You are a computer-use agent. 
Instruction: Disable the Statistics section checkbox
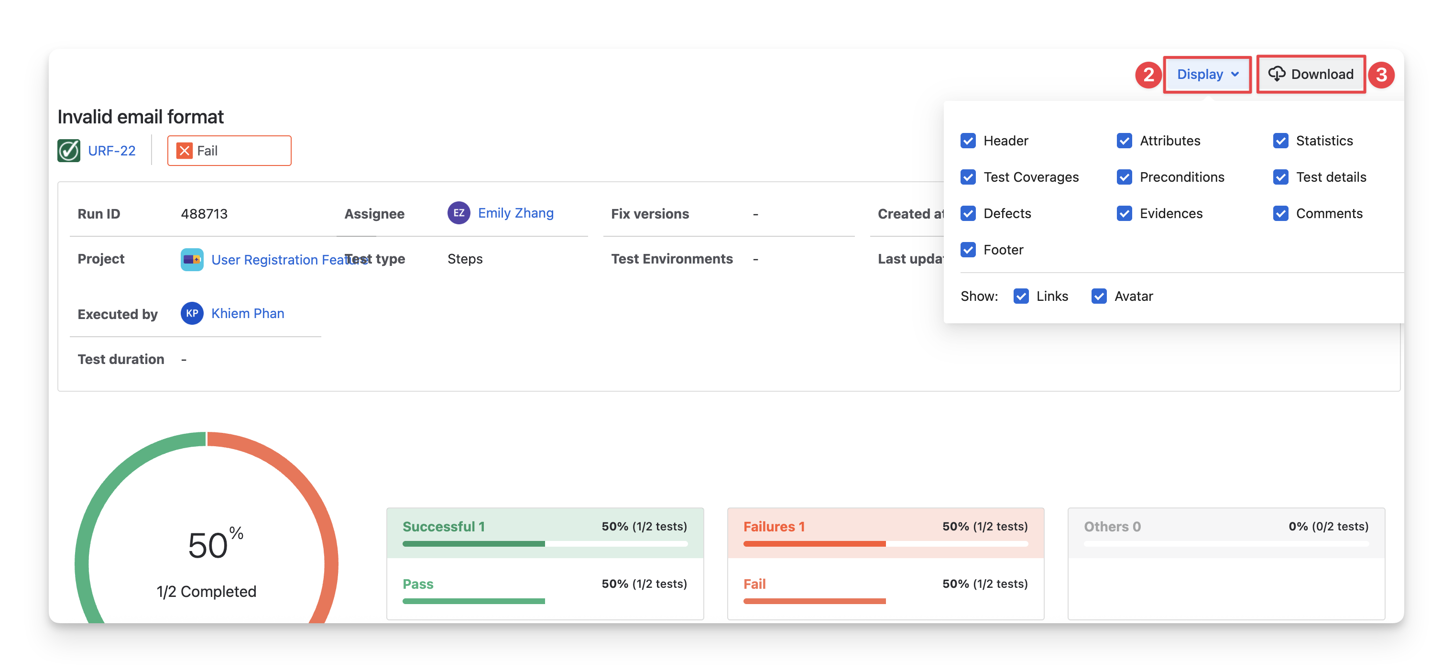tap(1280, 141)
